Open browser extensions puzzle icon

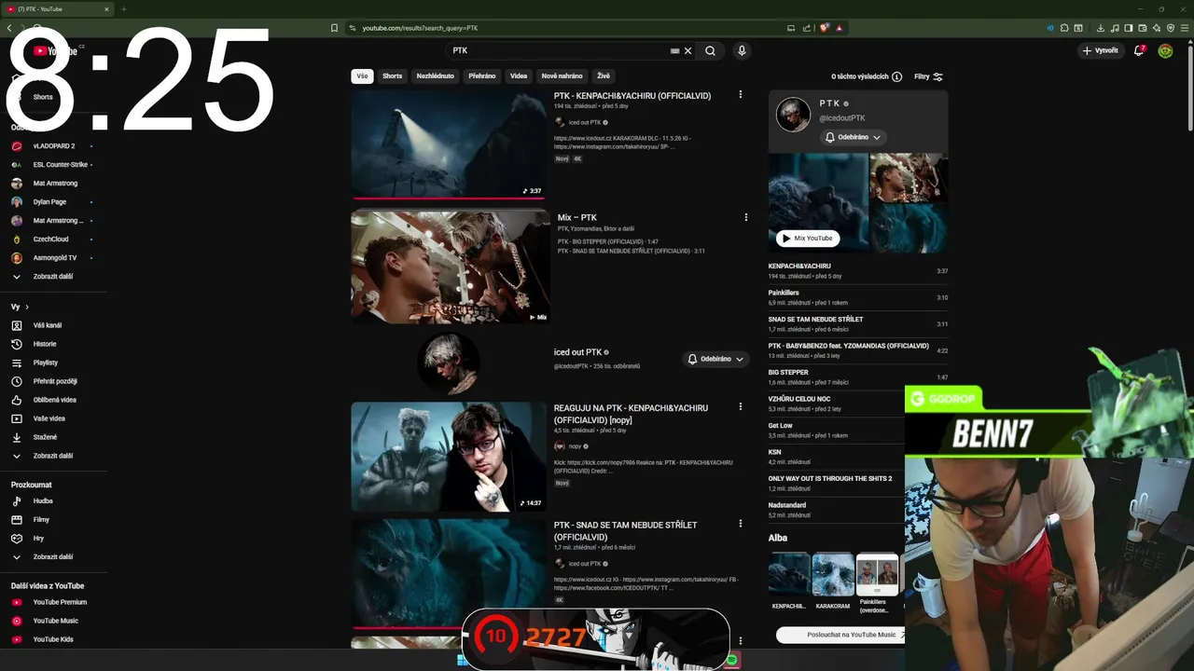[1064, 28]
